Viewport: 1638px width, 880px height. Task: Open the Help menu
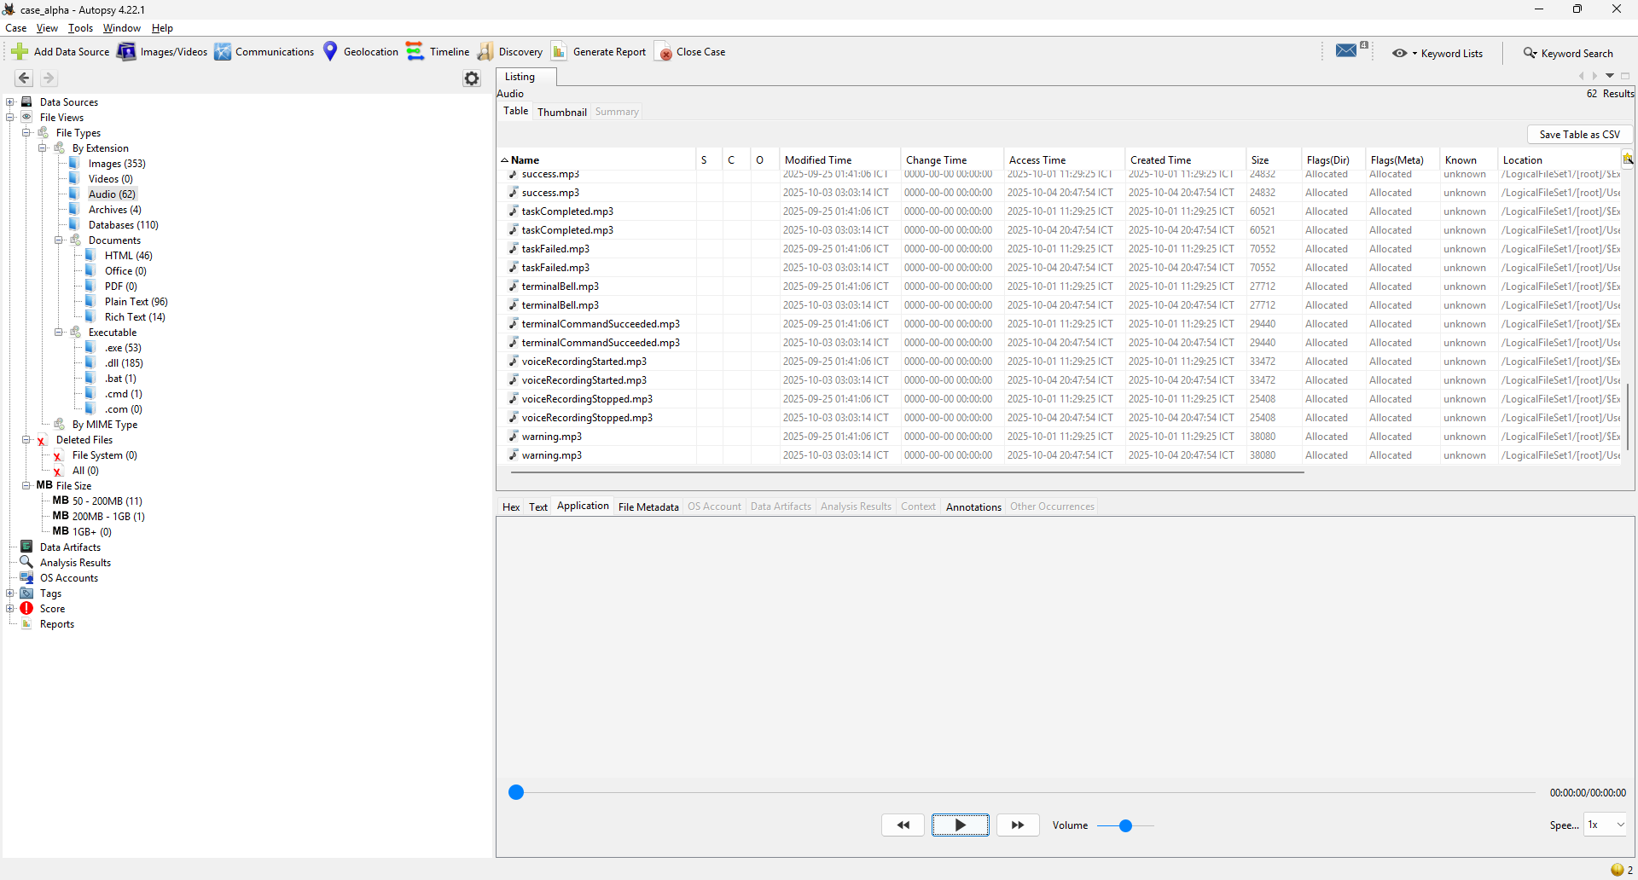(x=162, y=28)
